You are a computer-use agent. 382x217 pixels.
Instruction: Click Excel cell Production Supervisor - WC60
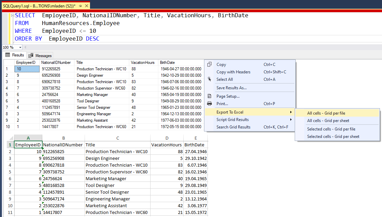pyautogui.click(x=118, y=172)
